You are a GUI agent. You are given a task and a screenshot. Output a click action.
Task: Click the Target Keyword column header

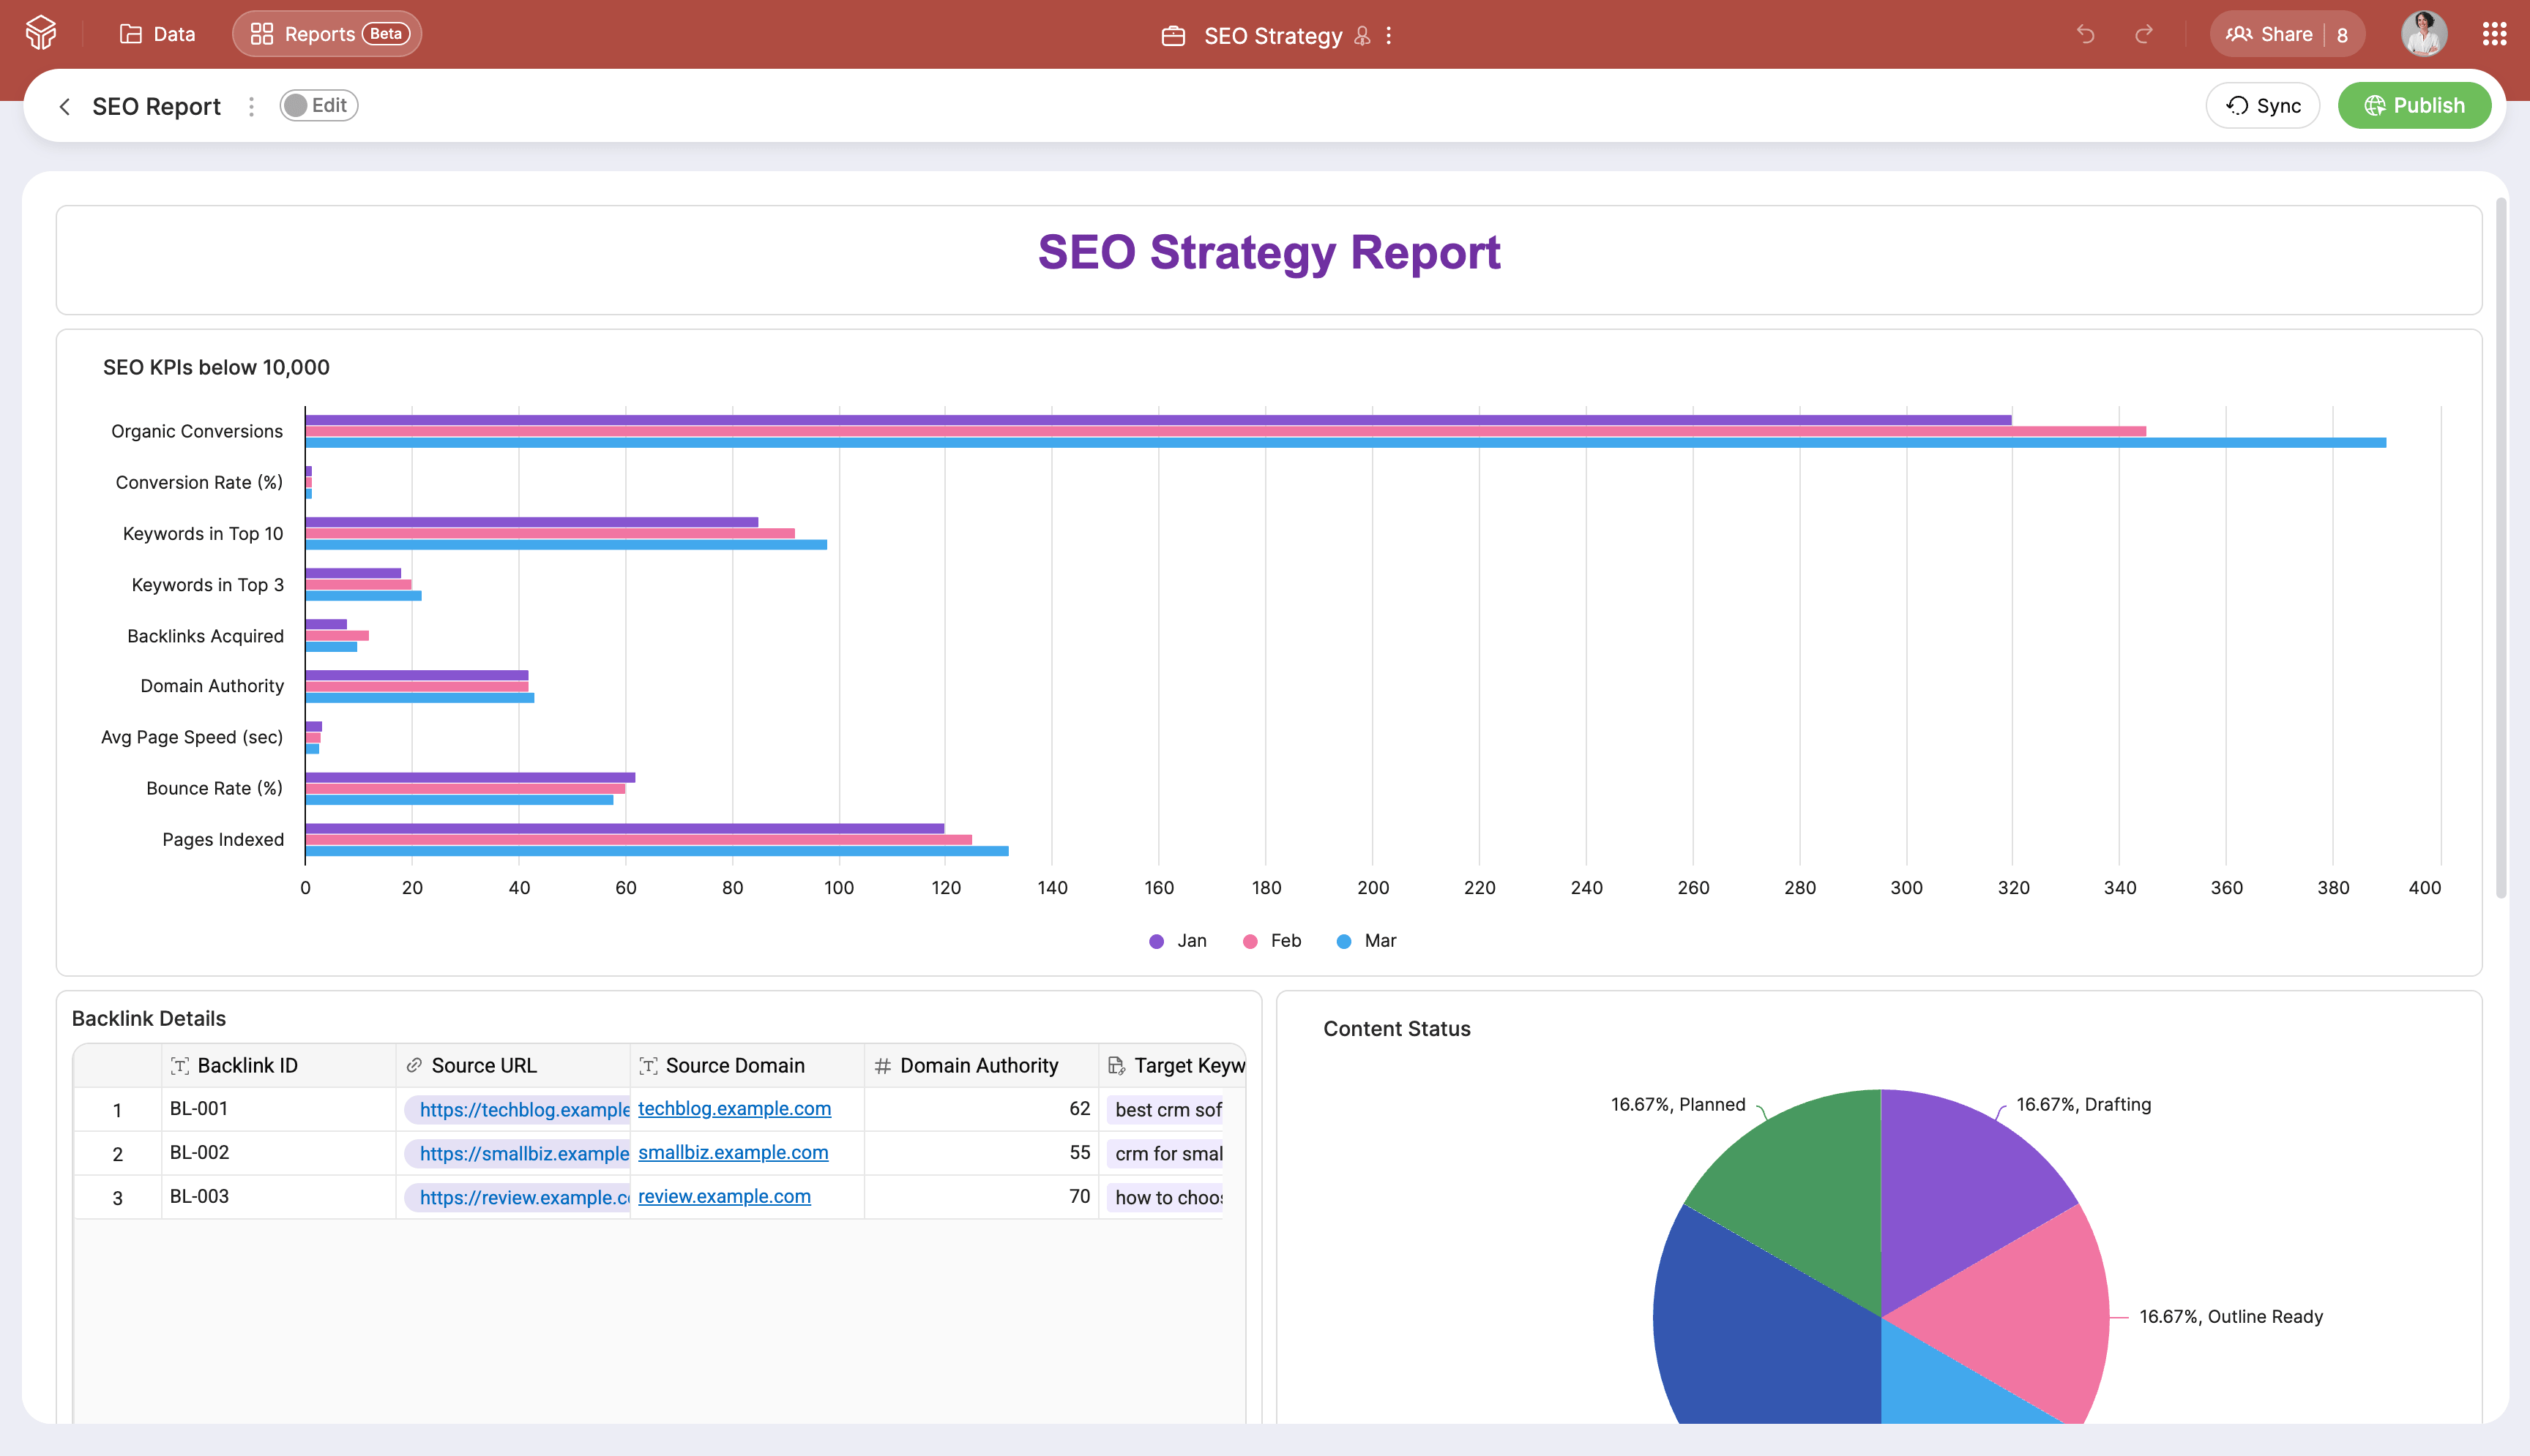tap(1171, 1066)
